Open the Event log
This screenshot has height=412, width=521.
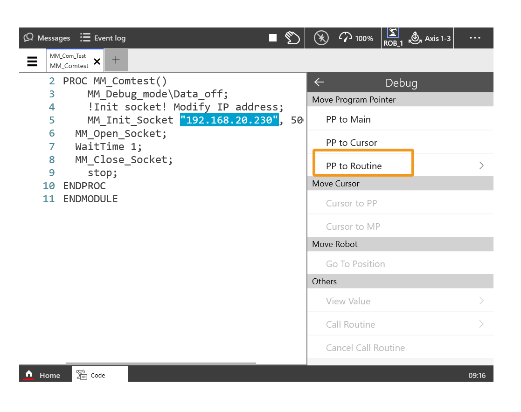pos(103,38)
